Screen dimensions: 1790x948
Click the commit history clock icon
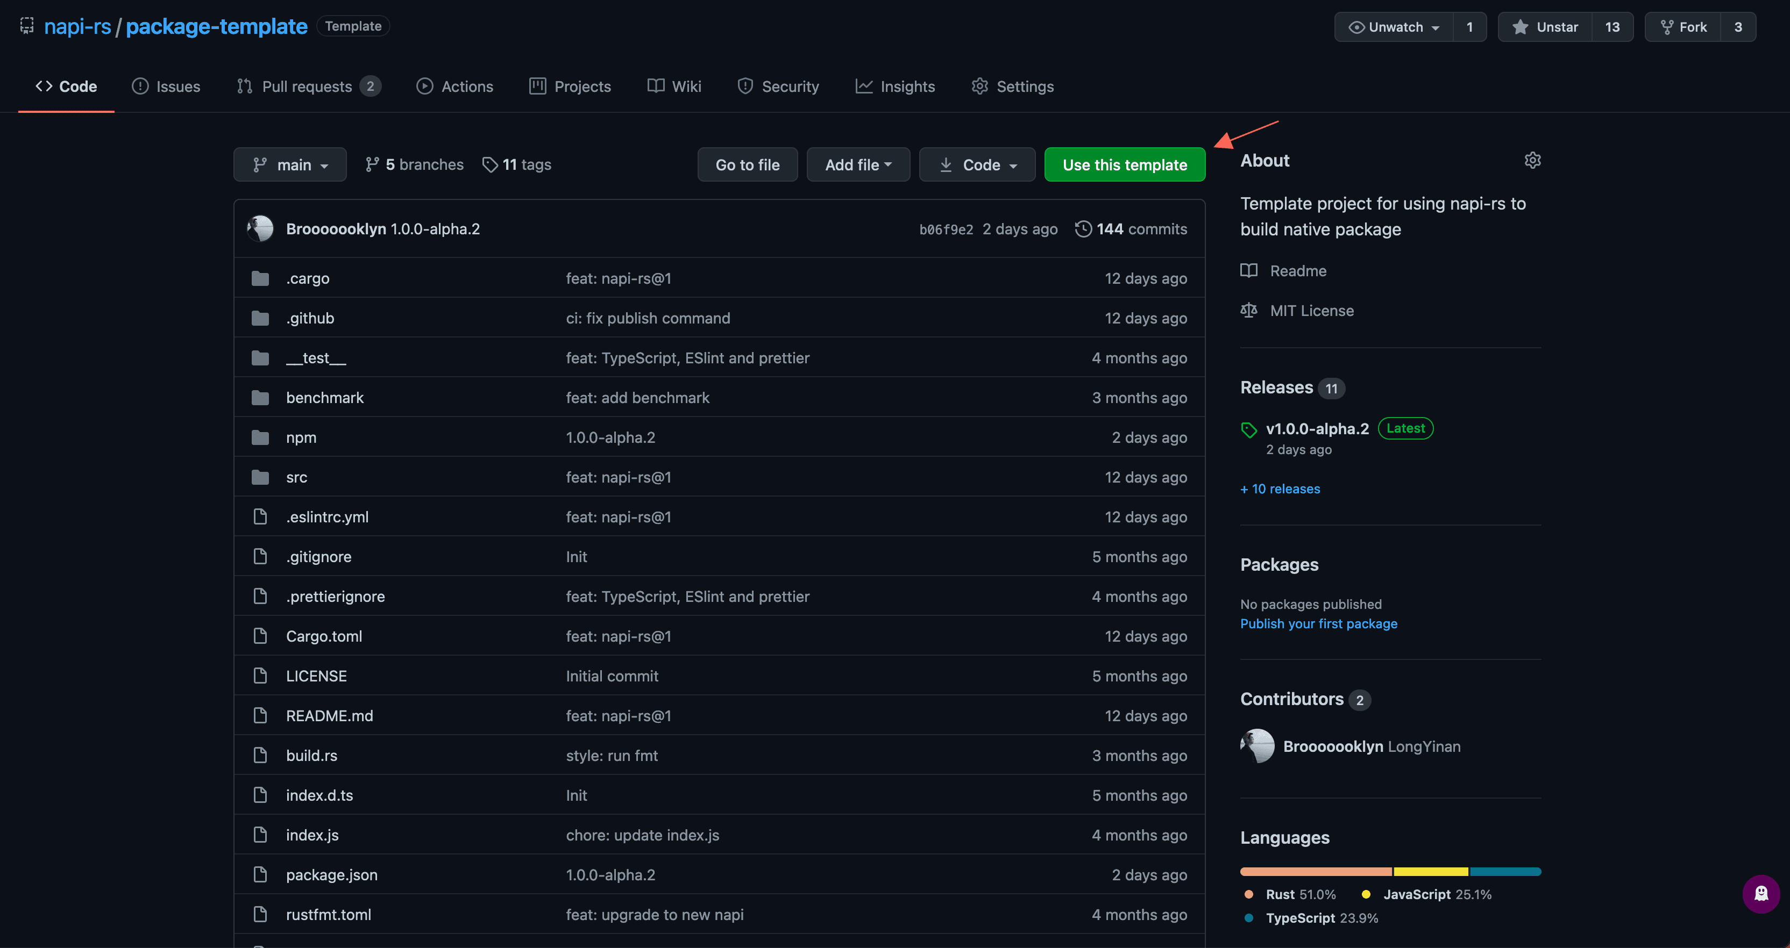(x=1083, y=229)
